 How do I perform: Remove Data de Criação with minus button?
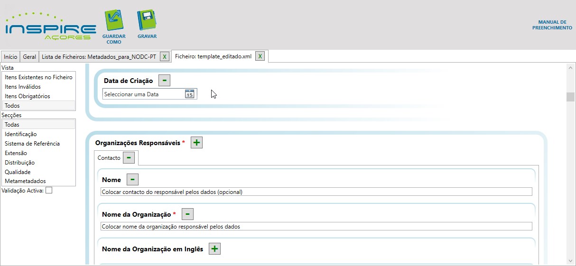coord(164,81)
